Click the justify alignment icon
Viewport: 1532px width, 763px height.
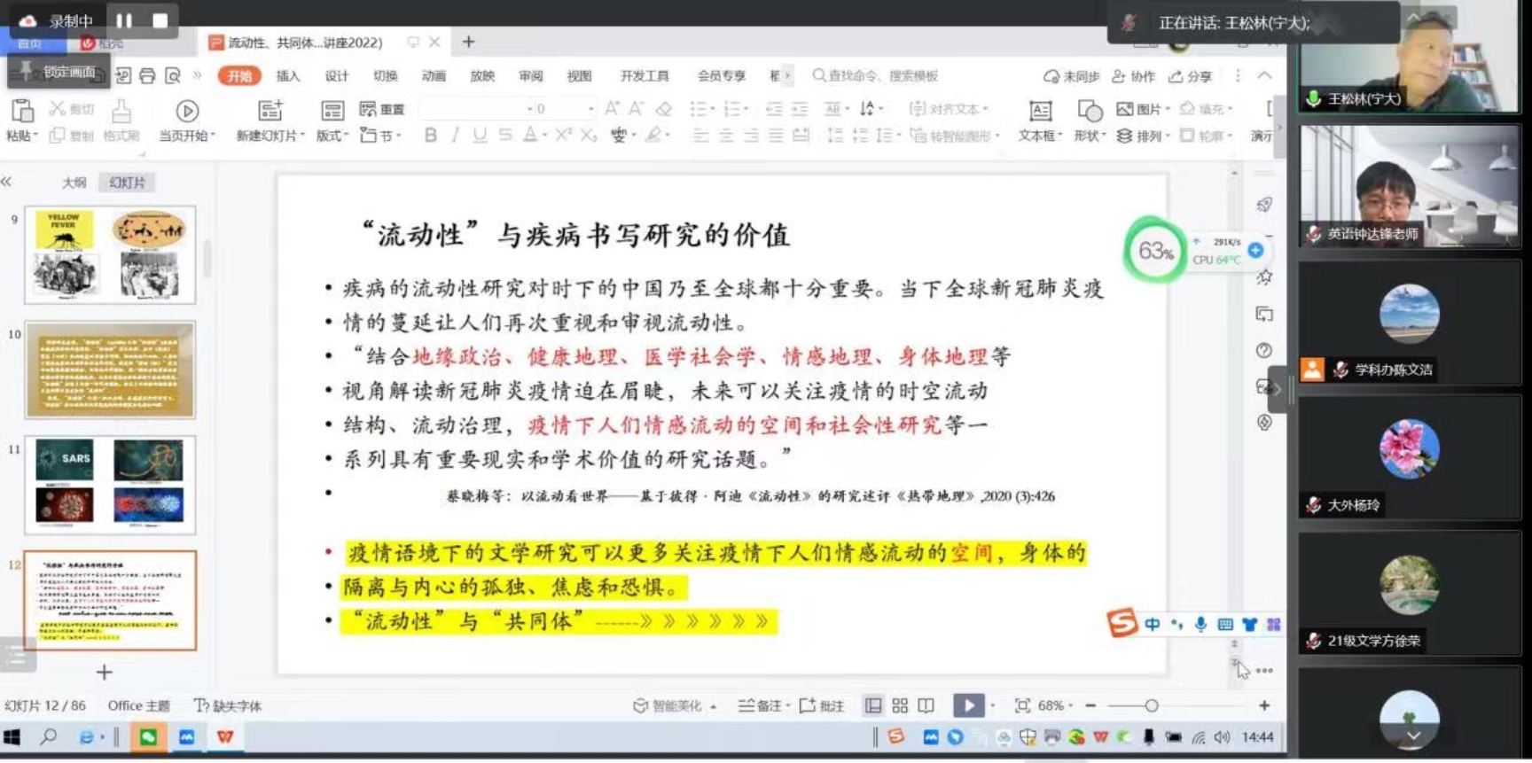pos(776,135)
